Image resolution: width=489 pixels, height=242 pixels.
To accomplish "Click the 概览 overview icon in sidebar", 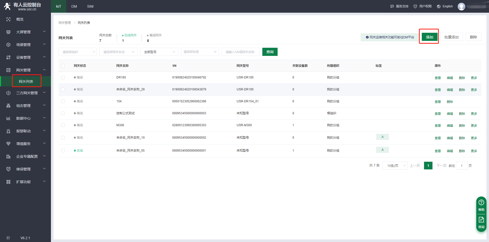I will (x=8, y=19).
